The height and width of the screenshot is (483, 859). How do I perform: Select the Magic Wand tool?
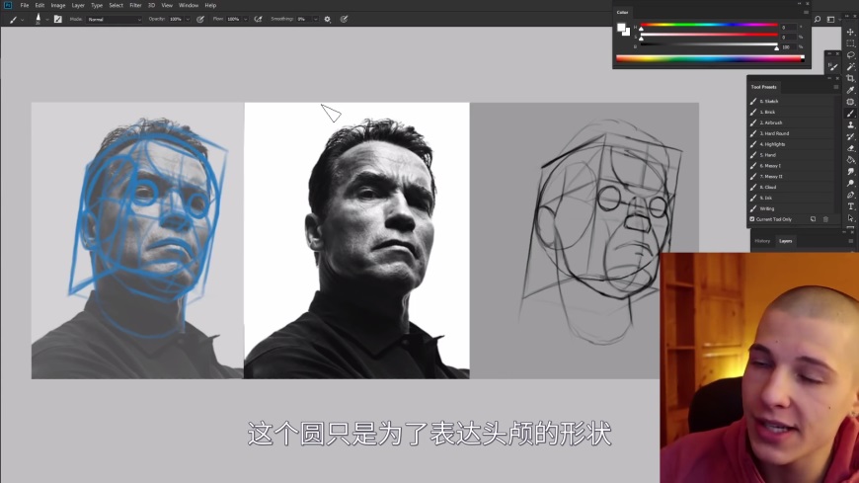(x=850, y=67)
